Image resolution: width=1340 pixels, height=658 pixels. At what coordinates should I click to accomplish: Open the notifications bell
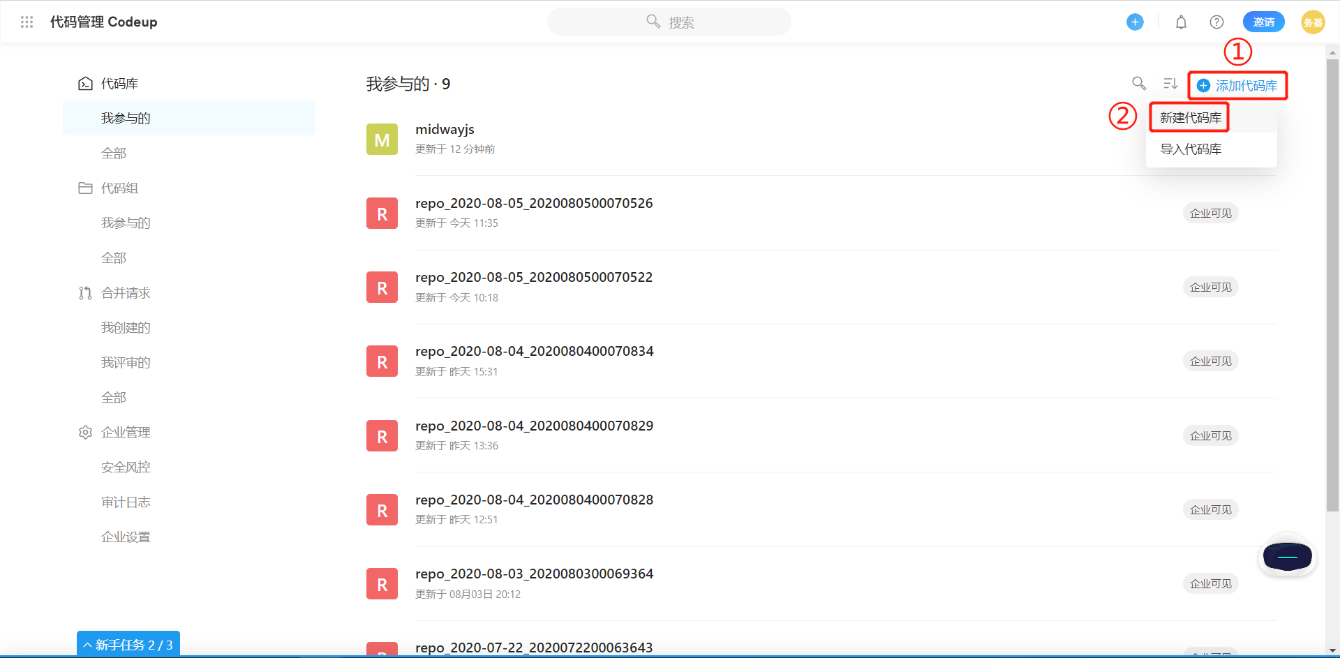pyautogui.click(x=1181, y=22)
